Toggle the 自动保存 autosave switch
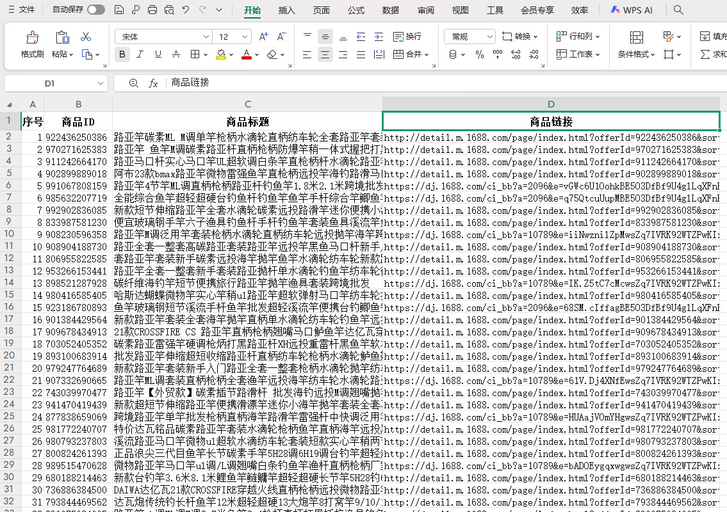This screenshot has height=512, width=727. [96, 10]
